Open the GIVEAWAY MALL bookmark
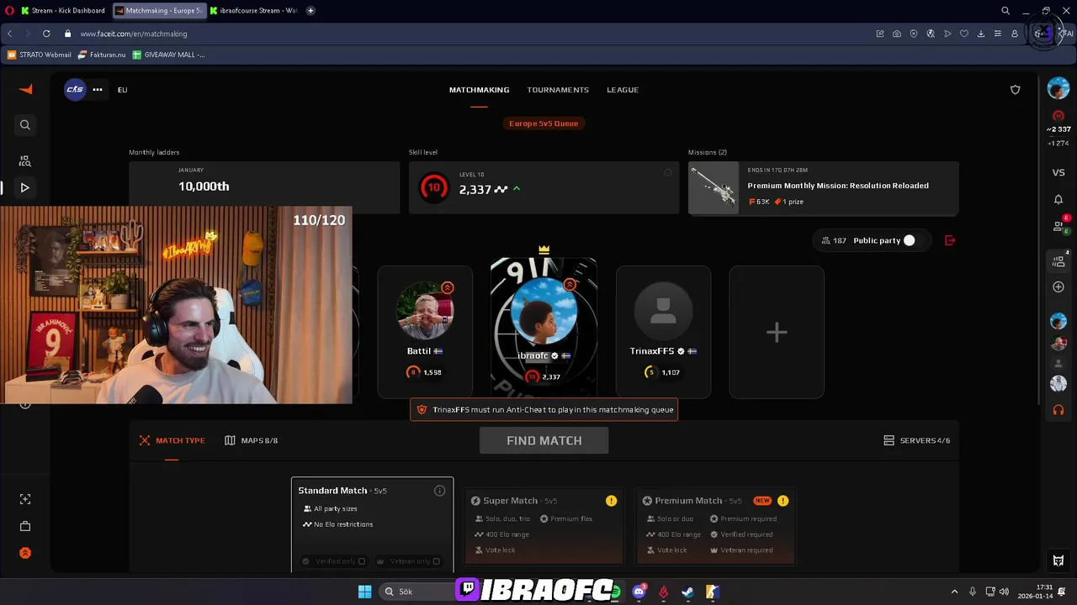Image resolution: width=1077 pixels, height=605 pixels. 168,55
